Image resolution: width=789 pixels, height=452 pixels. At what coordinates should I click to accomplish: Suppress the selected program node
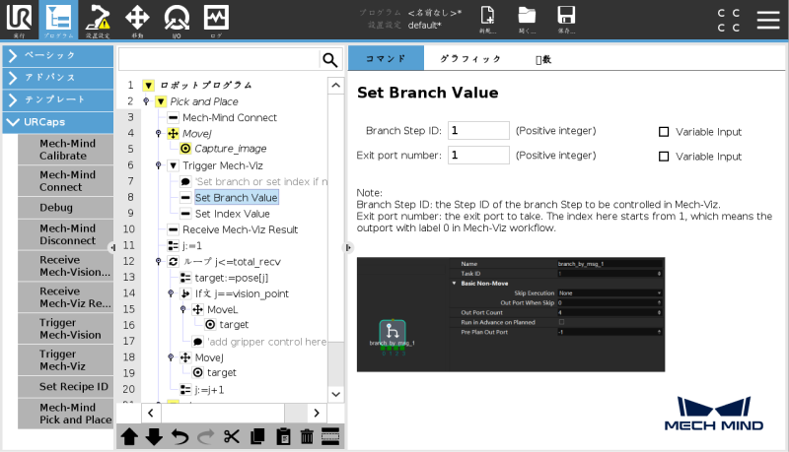pos(330,436)
